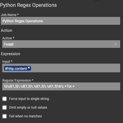The image size is (123, 123).
Task: Remove the #http.content tag with its x
Action: point(29,68)
